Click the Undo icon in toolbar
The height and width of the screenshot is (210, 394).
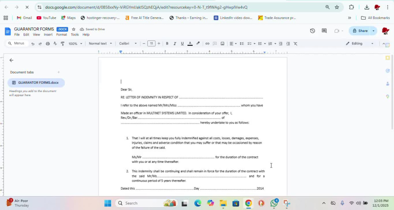pos(33,44)
